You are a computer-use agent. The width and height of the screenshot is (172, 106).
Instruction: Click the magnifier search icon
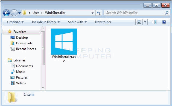167,13
